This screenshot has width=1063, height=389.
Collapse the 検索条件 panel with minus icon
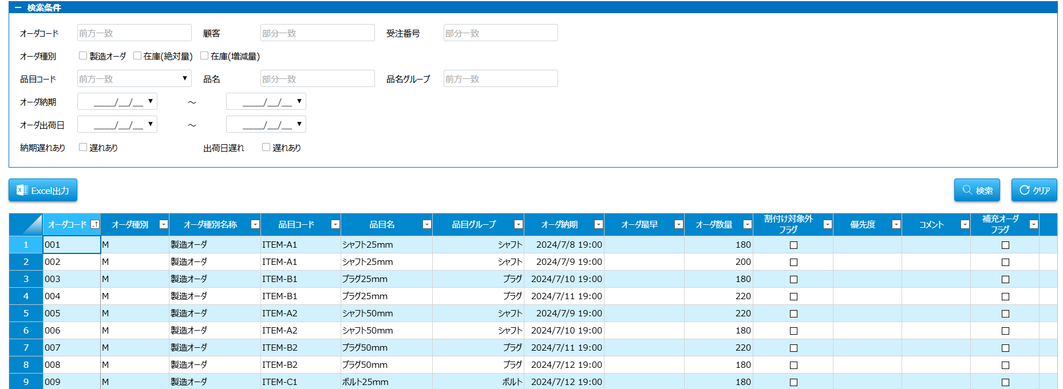tap(18, 7)
